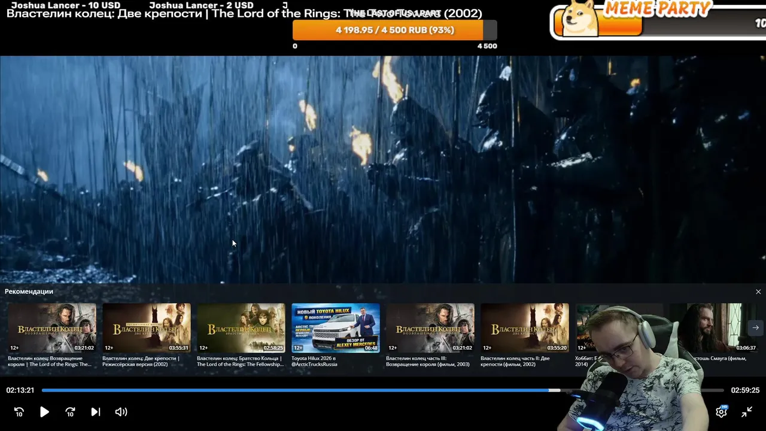This screenshot has width=766, height=431.
Task: Jump to the next video
Action: (x=96, y=412)
